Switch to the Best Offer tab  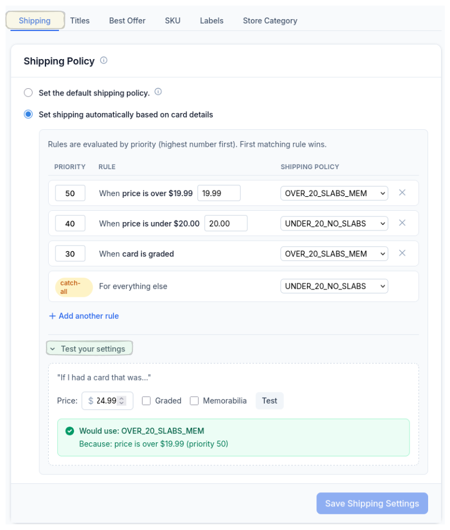(x=127, y=20)
